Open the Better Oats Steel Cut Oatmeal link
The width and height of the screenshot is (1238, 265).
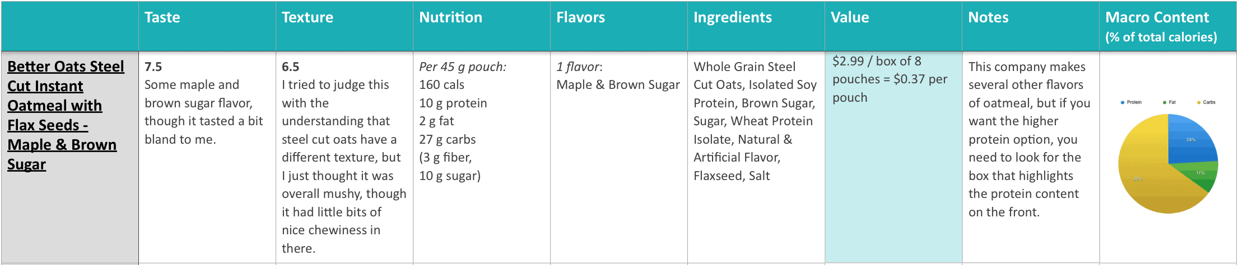point(66,115)
